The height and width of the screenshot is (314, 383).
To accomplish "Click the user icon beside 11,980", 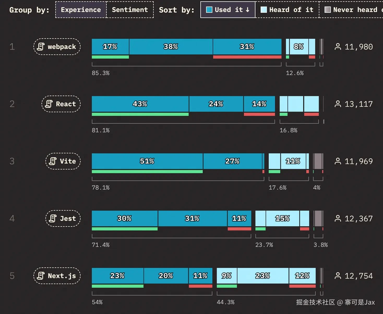I will [338, 47].
